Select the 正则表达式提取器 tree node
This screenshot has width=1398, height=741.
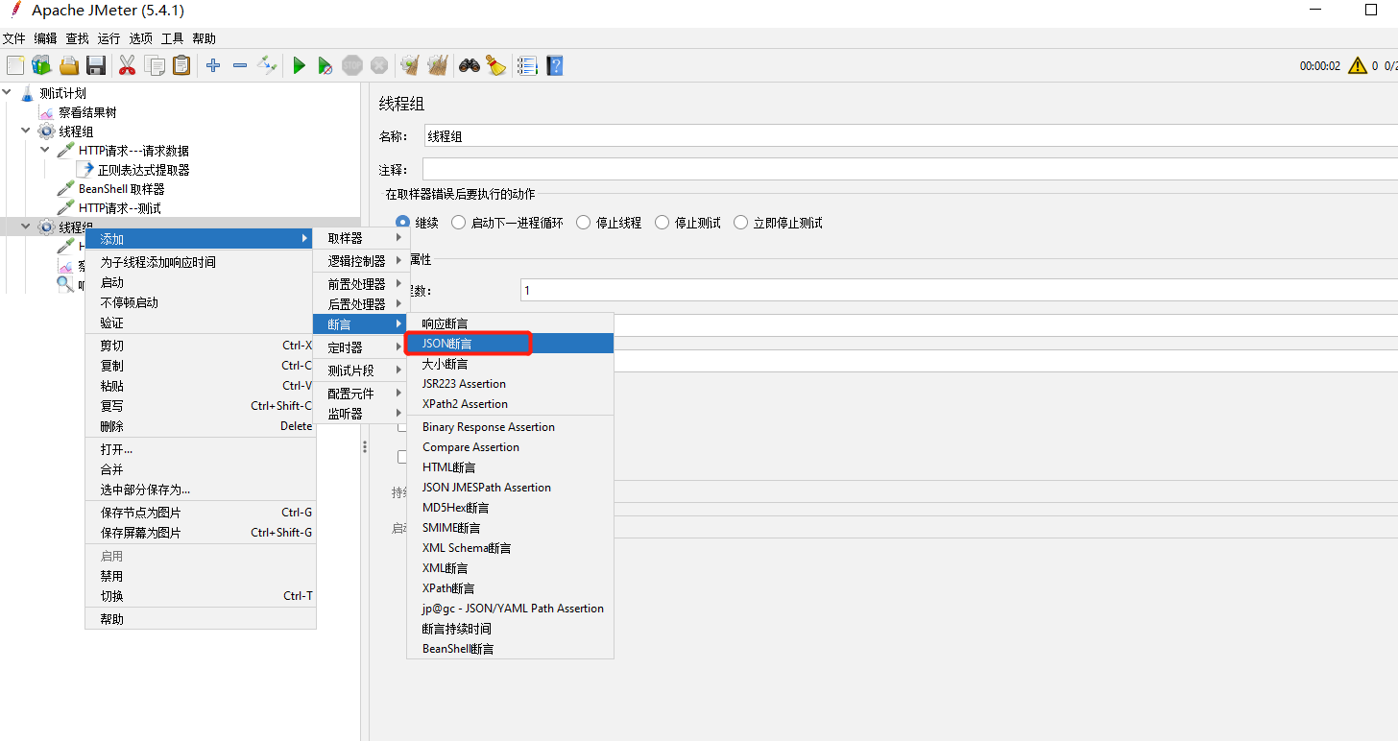(x=143, y=170)
